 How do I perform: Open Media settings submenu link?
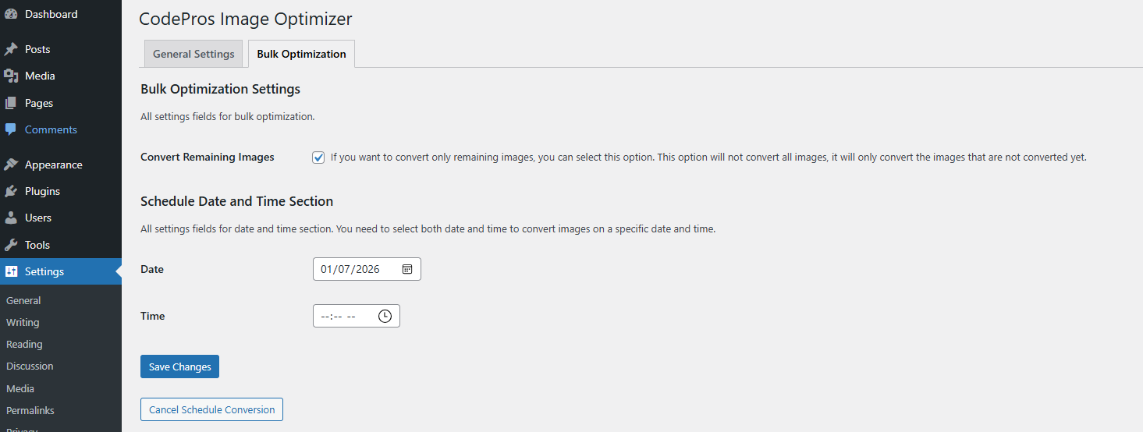click(20, 388)
